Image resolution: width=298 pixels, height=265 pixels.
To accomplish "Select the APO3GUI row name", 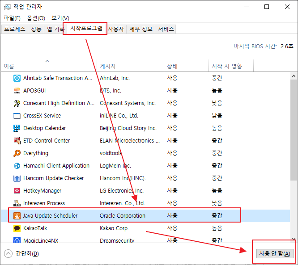I will click(34, 91).
